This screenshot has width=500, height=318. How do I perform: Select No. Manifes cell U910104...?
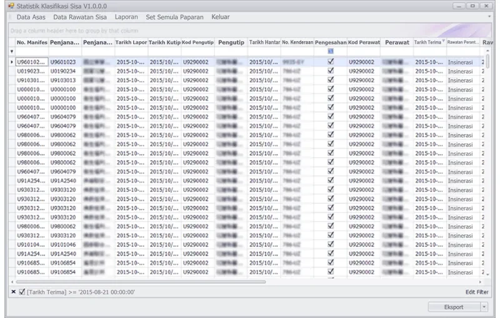coord(32,244)
